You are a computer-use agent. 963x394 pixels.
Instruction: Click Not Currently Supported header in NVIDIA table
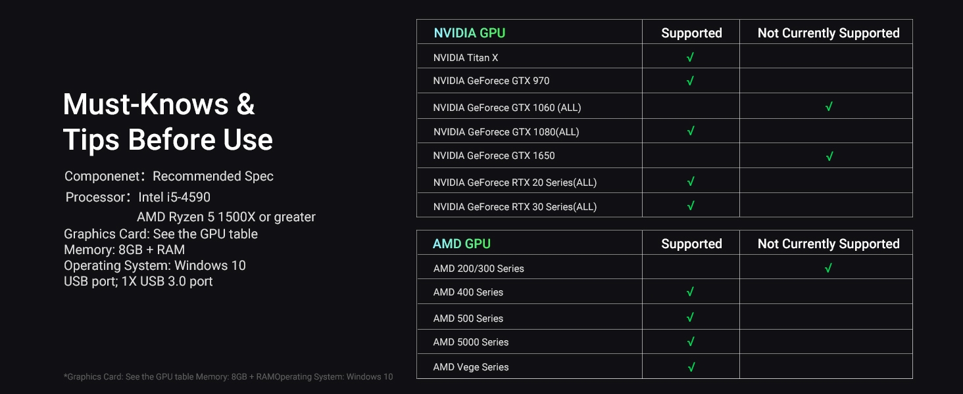(x=828, y=33)
